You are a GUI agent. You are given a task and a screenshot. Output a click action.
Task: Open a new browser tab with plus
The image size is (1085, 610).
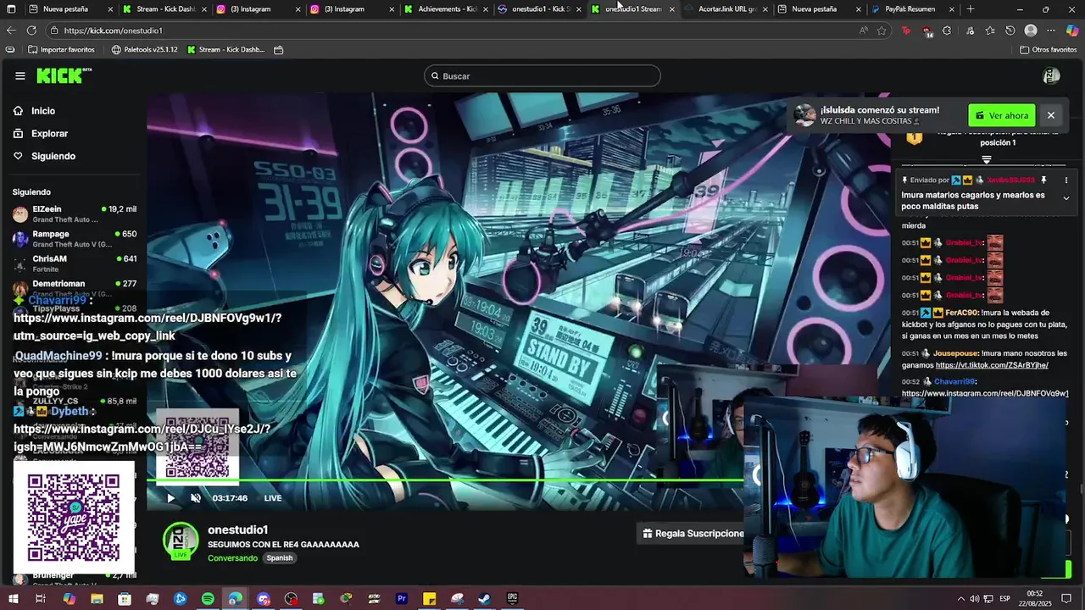tap(971, 9)
